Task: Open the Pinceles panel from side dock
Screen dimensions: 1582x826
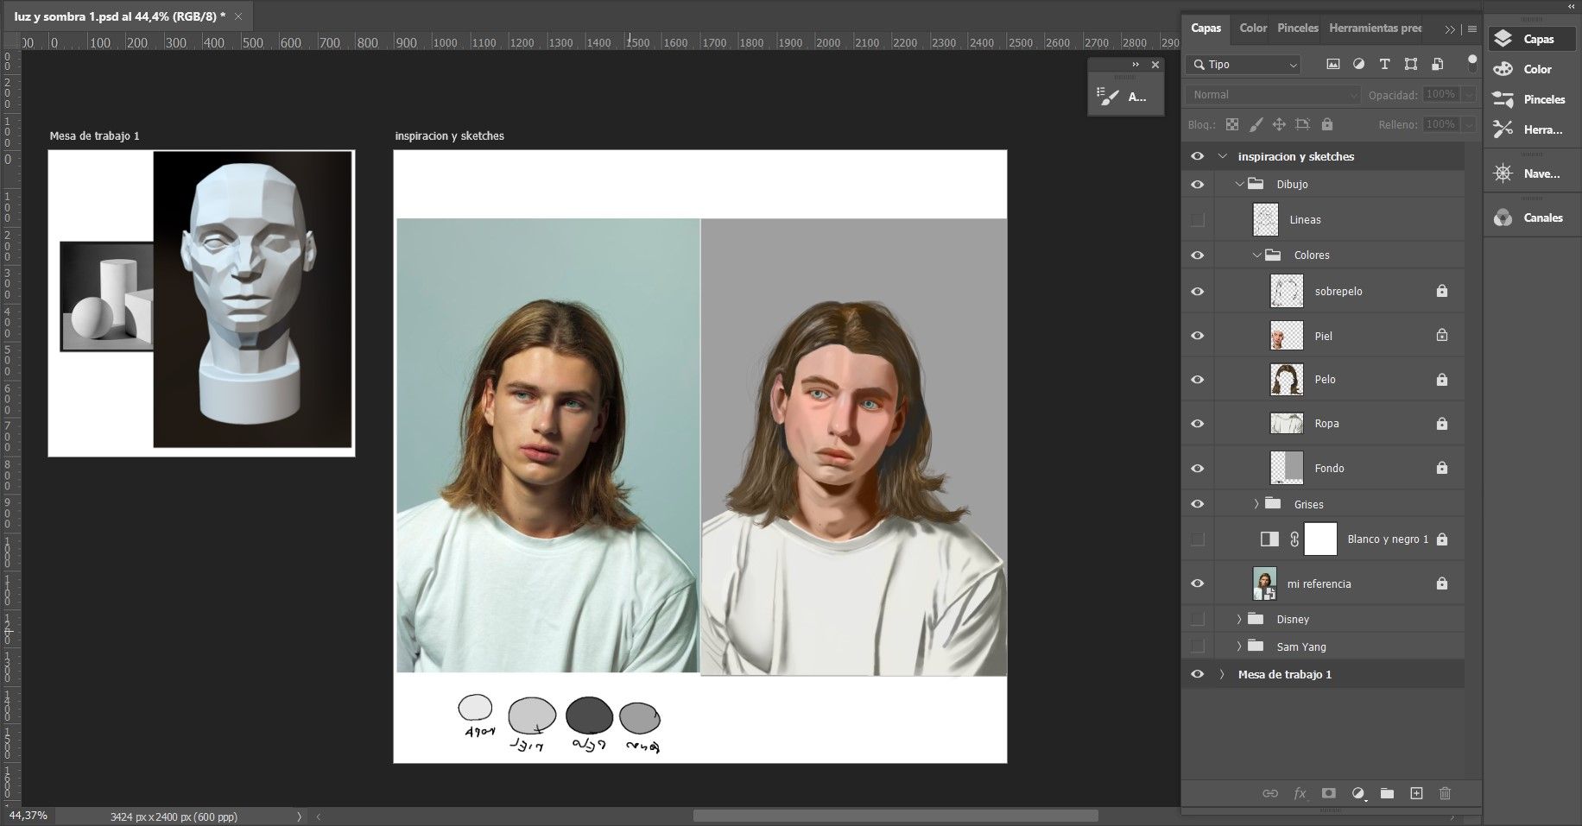Action: pos(1533,99)
